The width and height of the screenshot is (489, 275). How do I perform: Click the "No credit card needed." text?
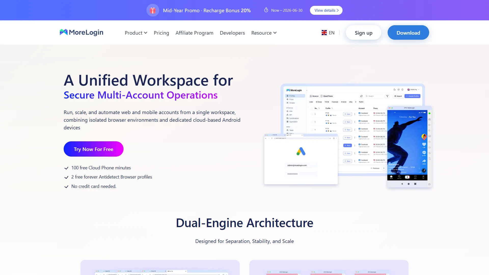point(94,186)
